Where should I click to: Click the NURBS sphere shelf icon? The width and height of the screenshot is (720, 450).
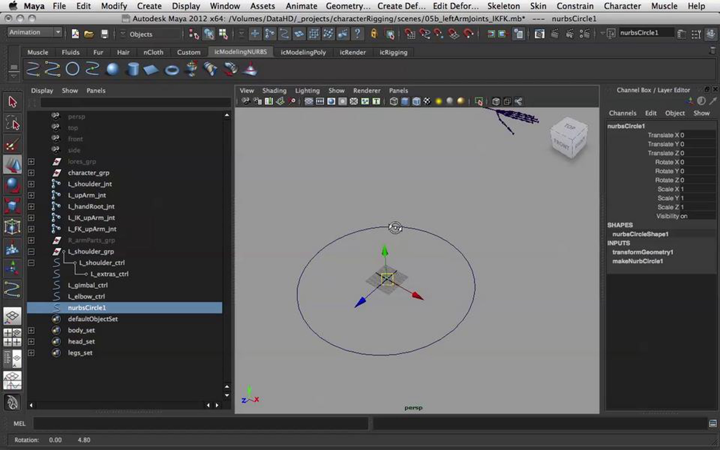112,69
